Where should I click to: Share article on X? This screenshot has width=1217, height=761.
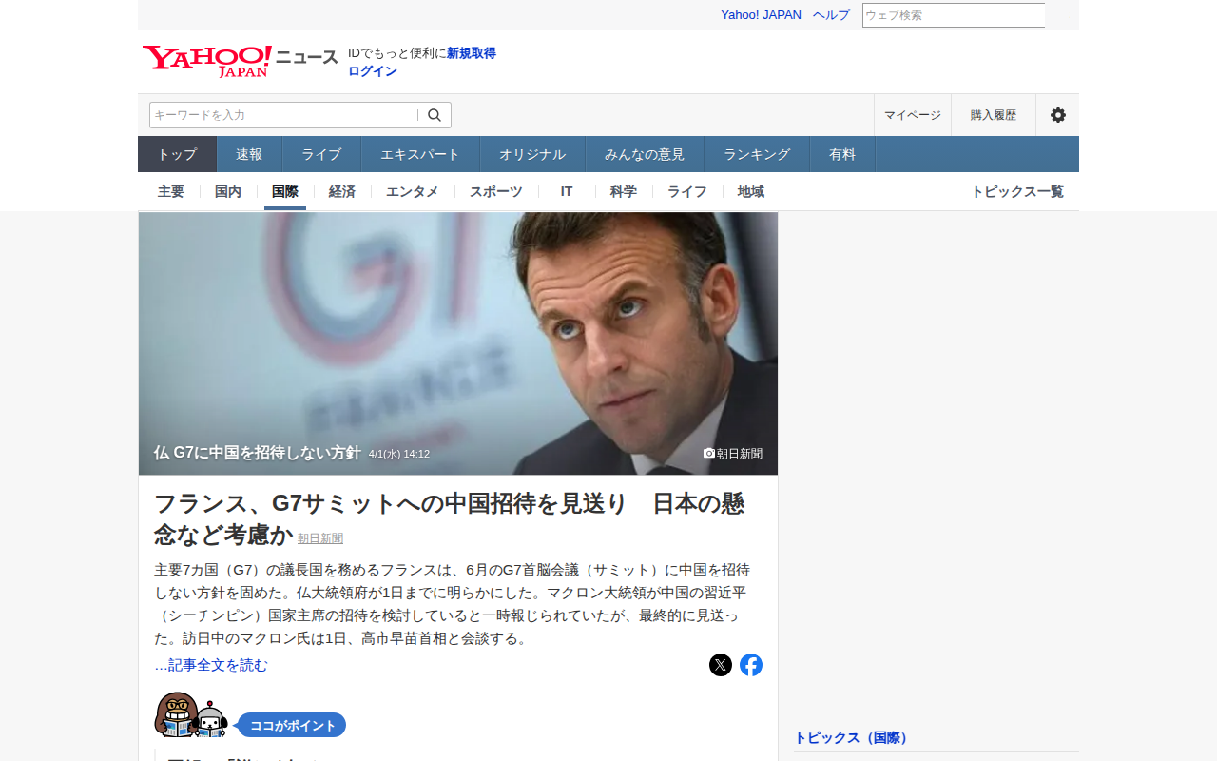point(721,665)
